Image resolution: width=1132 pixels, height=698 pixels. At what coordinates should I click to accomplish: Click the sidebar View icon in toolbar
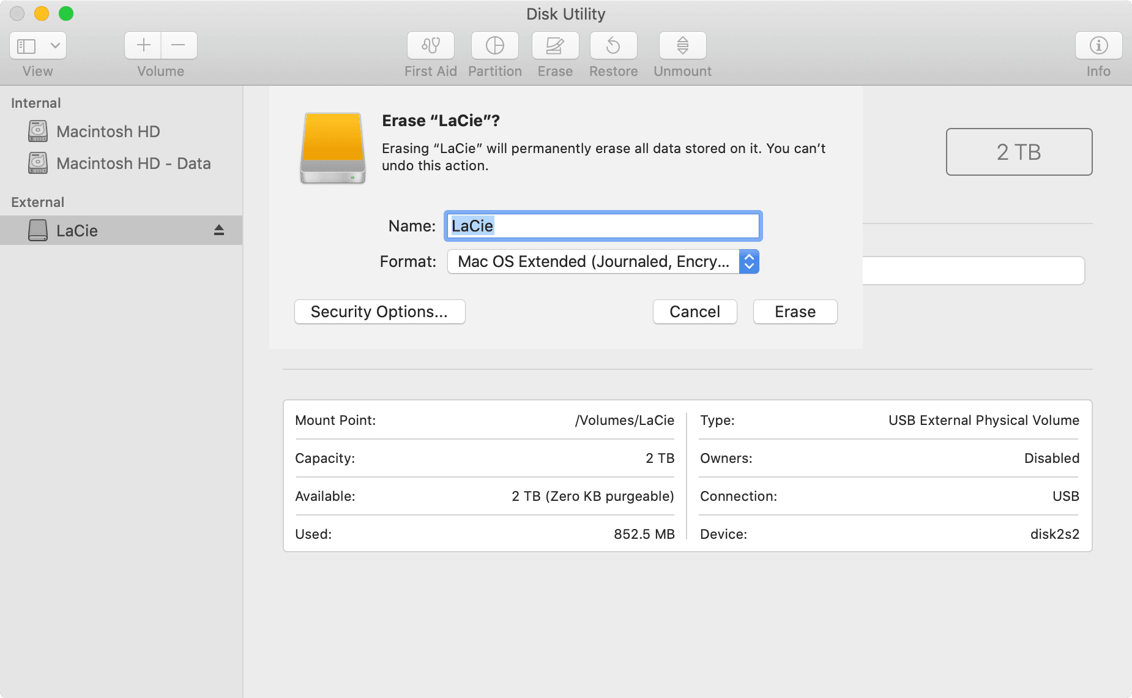click(x=26, y=46)
